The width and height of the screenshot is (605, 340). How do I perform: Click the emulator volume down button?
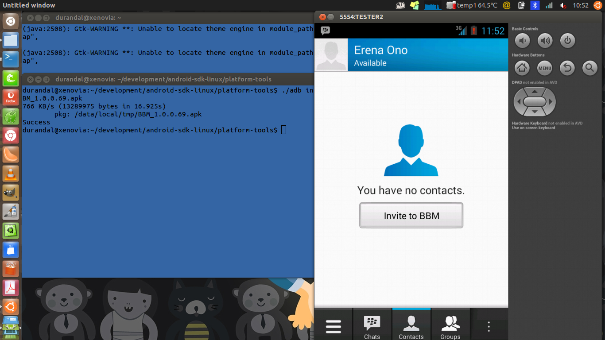coord(522,41)
